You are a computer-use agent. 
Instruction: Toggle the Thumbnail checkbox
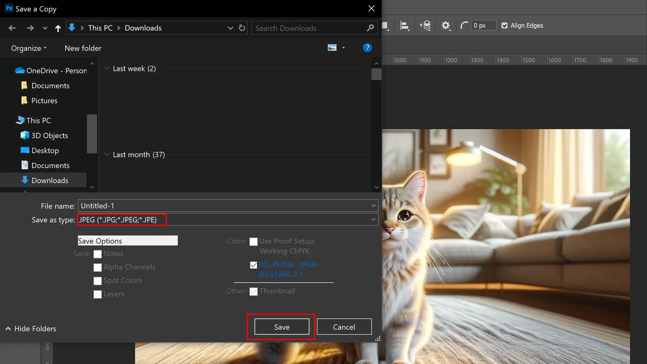point(253,291)
